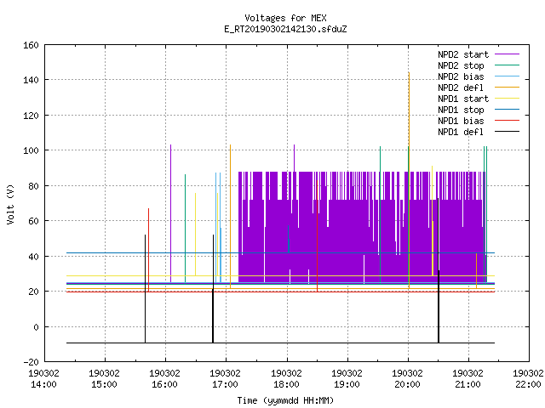Click the 14:00 tick label on x-axis
This screenshot has width=545, height=408.
pyautogui.click(x=43, y=379)
